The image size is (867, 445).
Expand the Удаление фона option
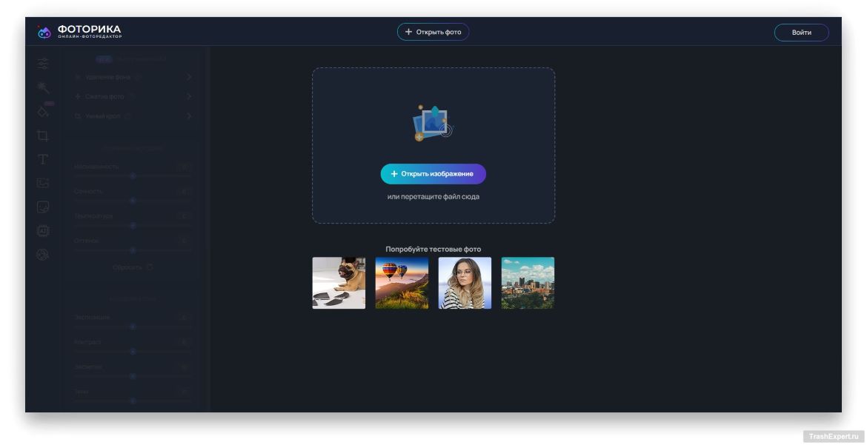133,77
